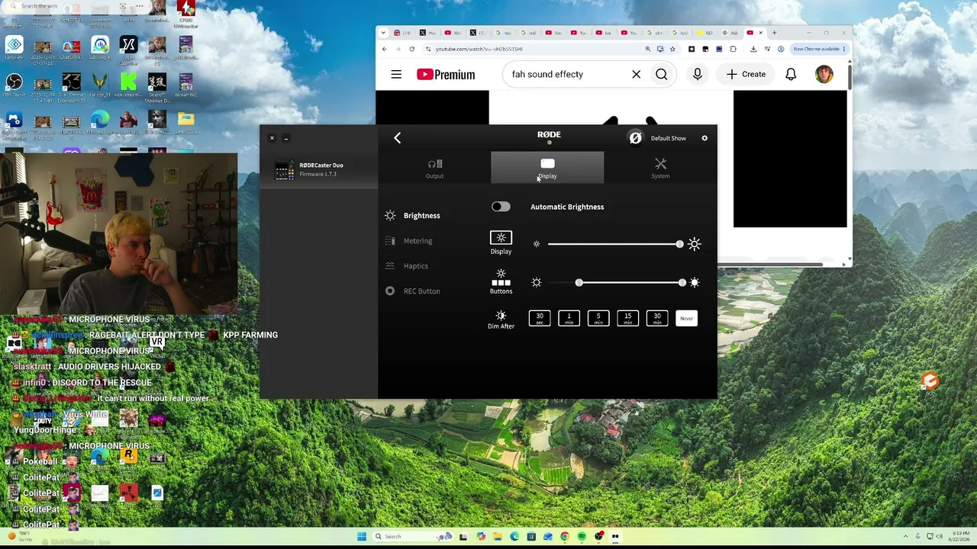Switch to the System tab

[x=660, y=169]
